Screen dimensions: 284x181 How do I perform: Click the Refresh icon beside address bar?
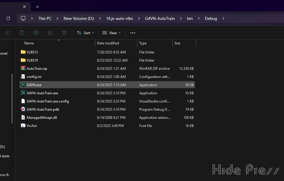[x=8, y=18]
